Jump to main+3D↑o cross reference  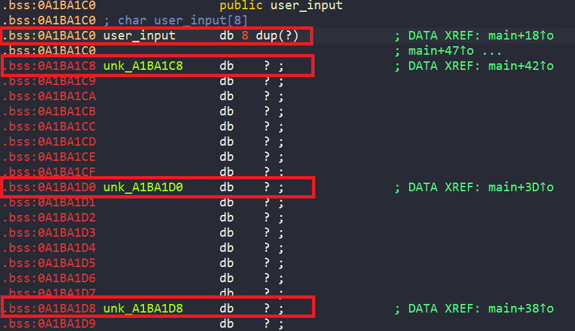(x=521, y=187)
